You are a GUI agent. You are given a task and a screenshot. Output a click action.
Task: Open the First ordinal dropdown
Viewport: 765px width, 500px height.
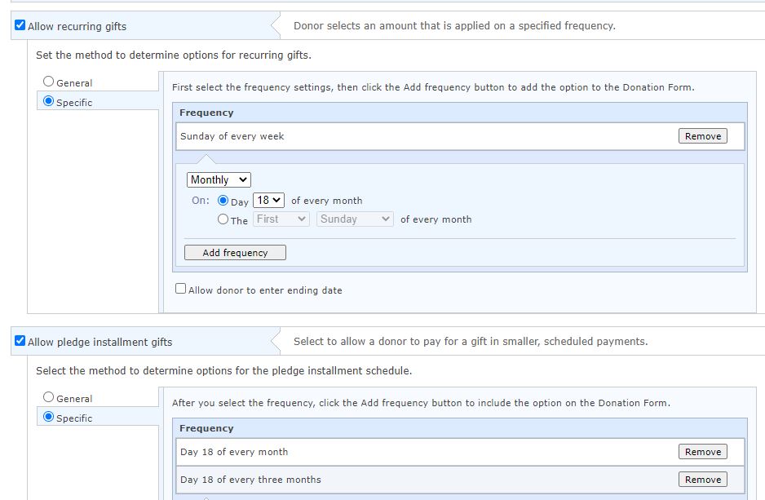click(281, 219)
